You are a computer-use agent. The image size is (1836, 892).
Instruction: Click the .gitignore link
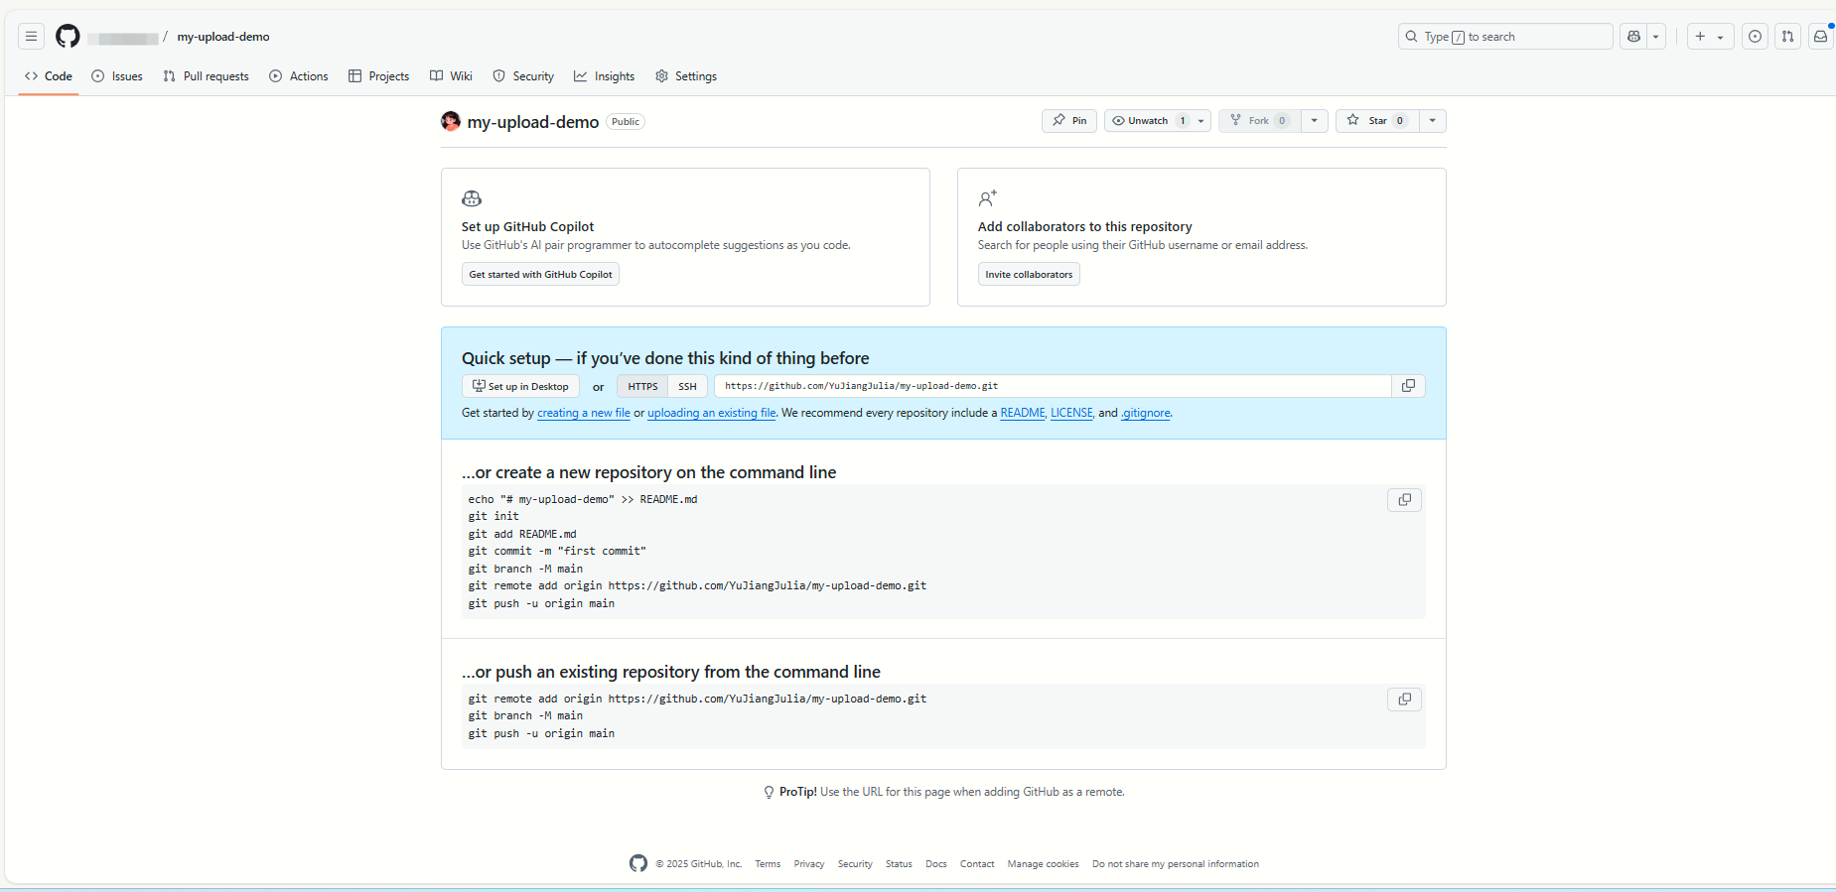[1146, 414]
